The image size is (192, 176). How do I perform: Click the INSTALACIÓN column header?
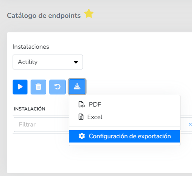point(29,109)
